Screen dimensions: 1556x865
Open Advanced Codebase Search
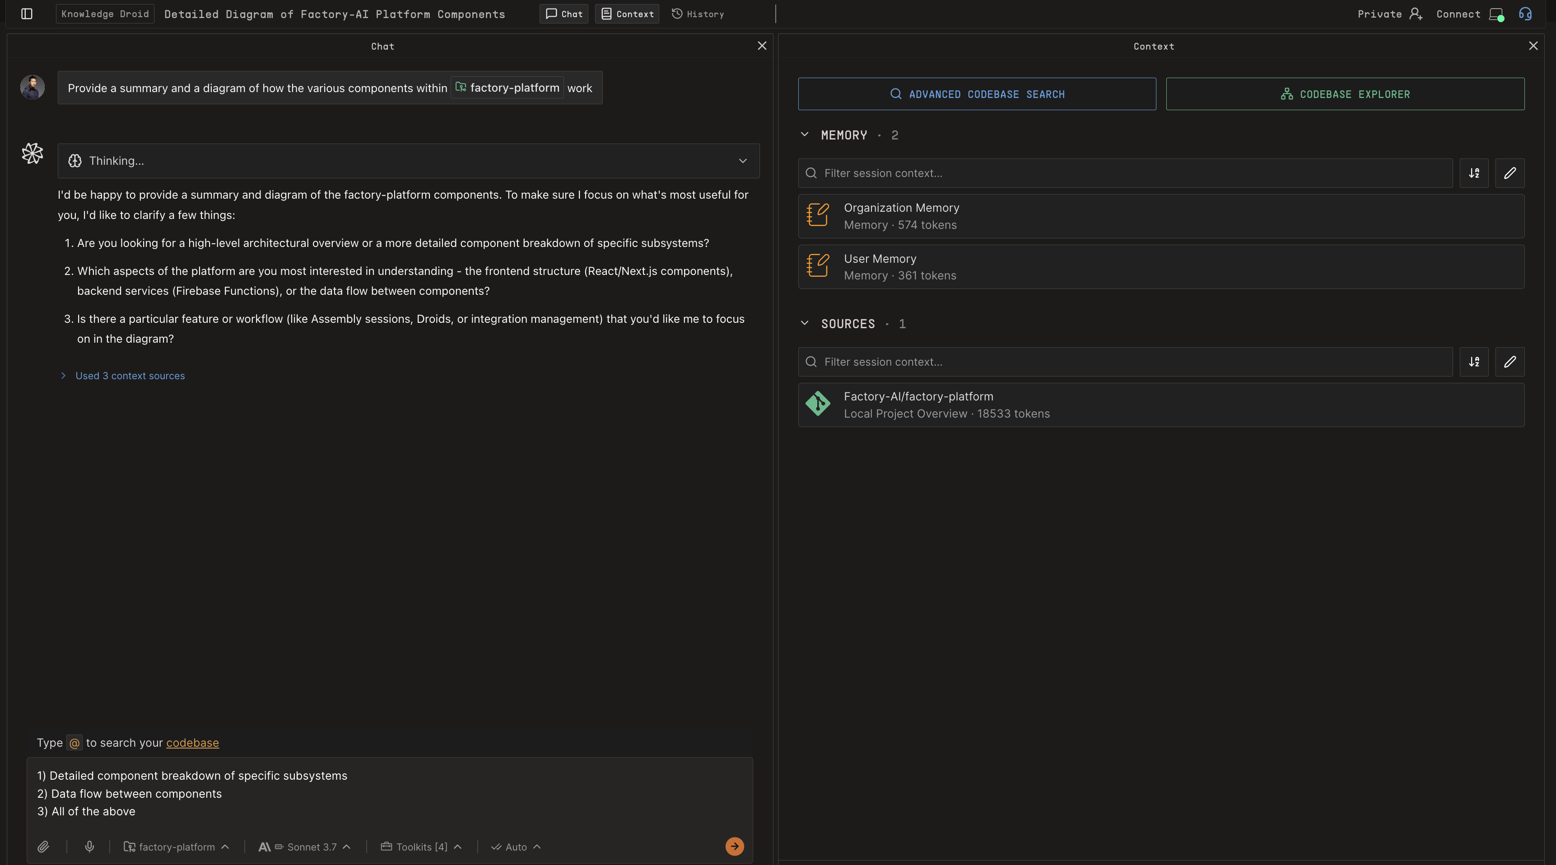[x=977, y=93]
